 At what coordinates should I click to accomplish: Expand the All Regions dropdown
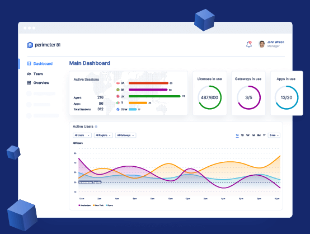(x=103, y=135)
